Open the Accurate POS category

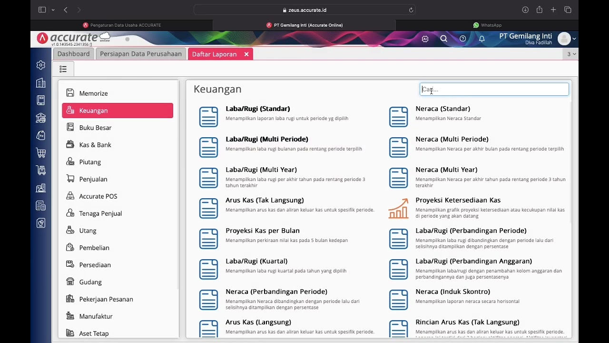[x=118, y=196]
